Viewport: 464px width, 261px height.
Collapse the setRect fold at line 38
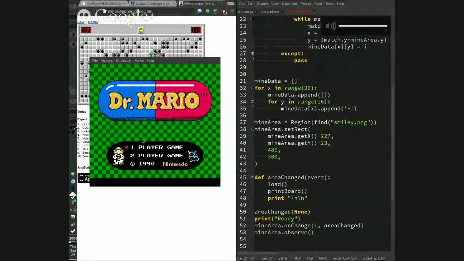tap(253, 129)
